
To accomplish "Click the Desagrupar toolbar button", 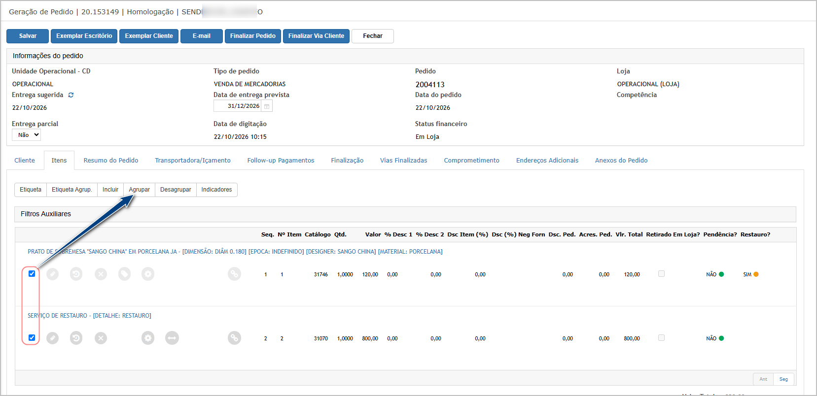I will (x=176, y=190).
